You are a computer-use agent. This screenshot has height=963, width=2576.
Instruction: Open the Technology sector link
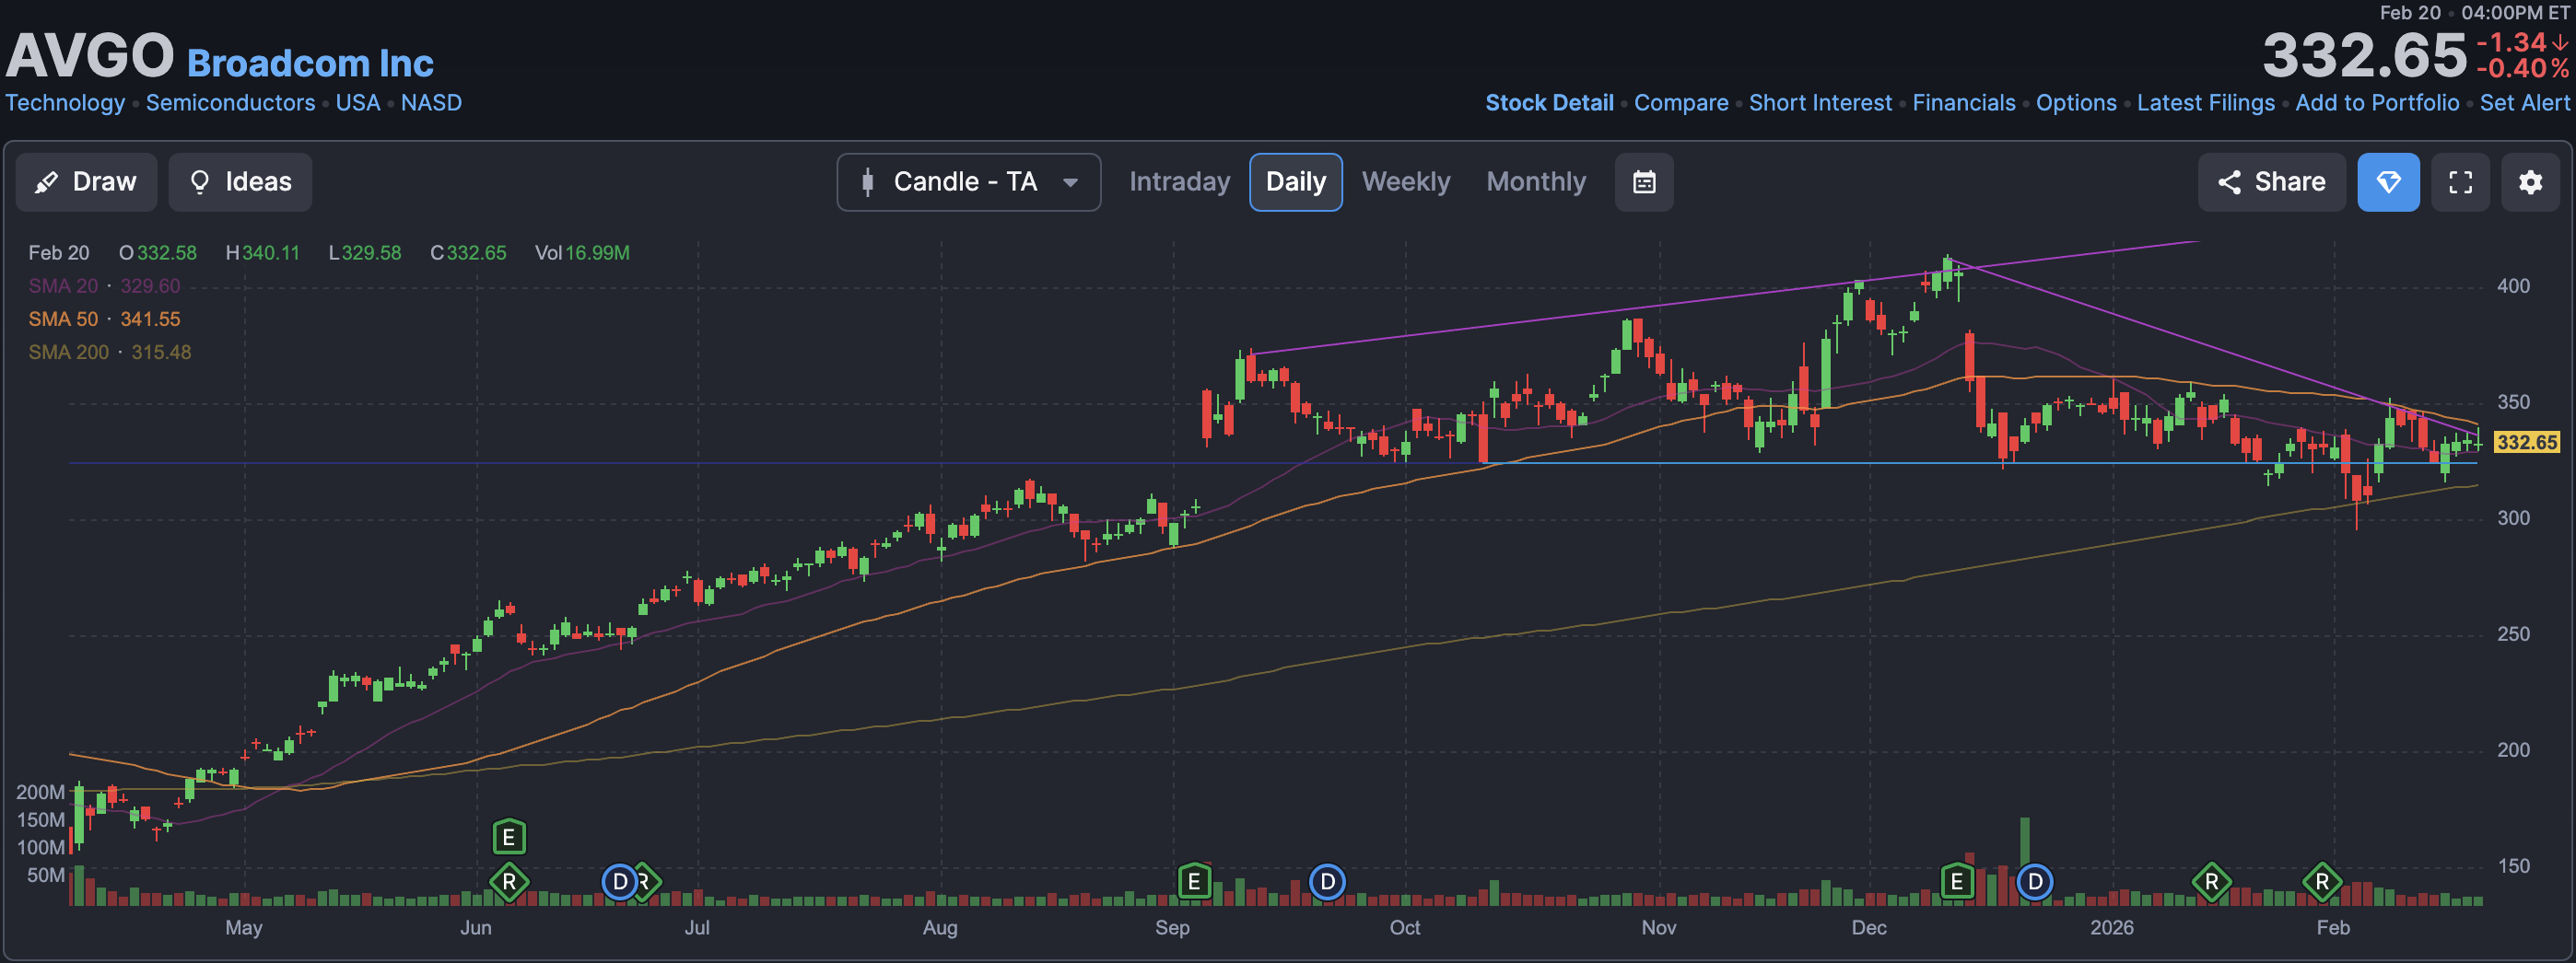tap(65, 103)
